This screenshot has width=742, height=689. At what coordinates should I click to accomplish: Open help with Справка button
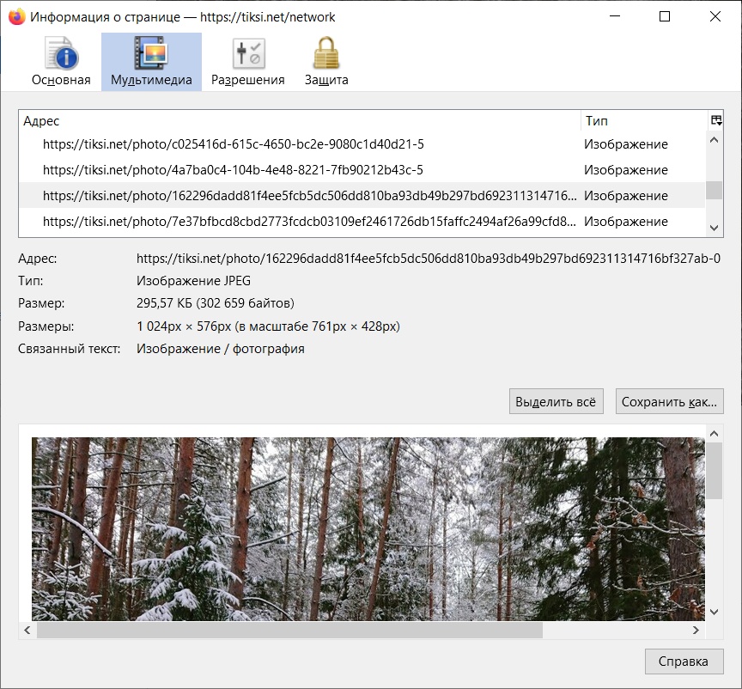(684, 662)
